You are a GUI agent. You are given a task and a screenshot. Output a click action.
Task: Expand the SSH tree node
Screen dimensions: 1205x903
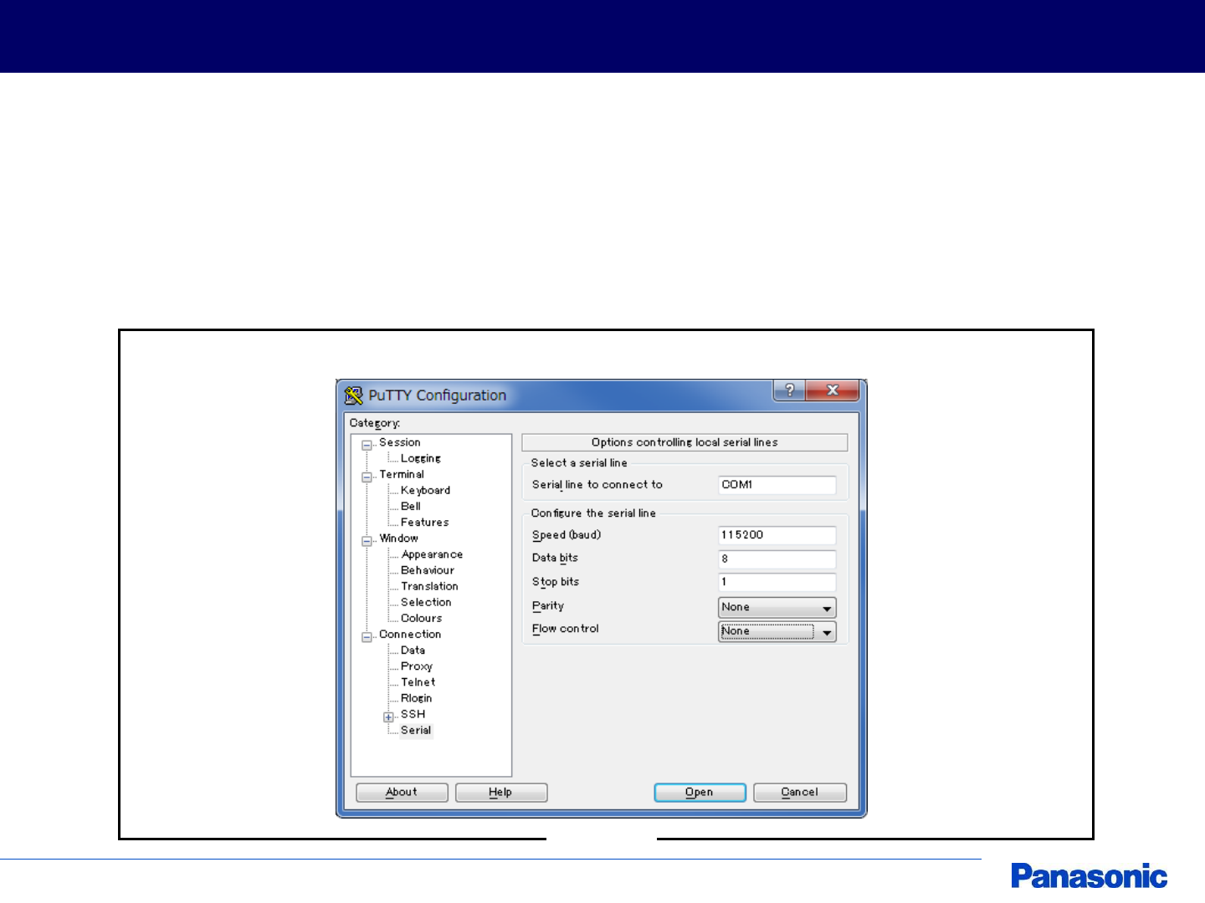click(388, 717)
